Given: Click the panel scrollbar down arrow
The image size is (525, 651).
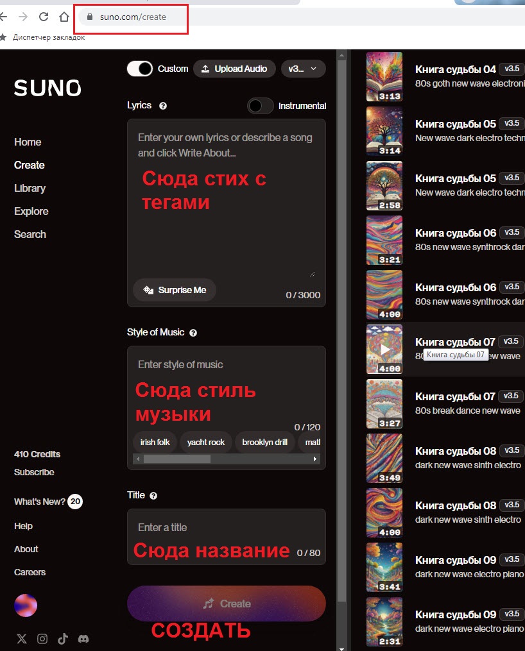Looking at the screenshot, I should 342,648.
